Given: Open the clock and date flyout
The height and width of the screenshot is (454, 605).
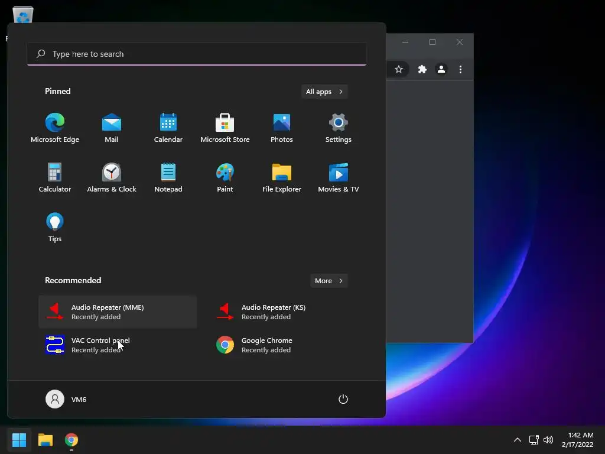Looking at the screenshot, I should [578, 440].
